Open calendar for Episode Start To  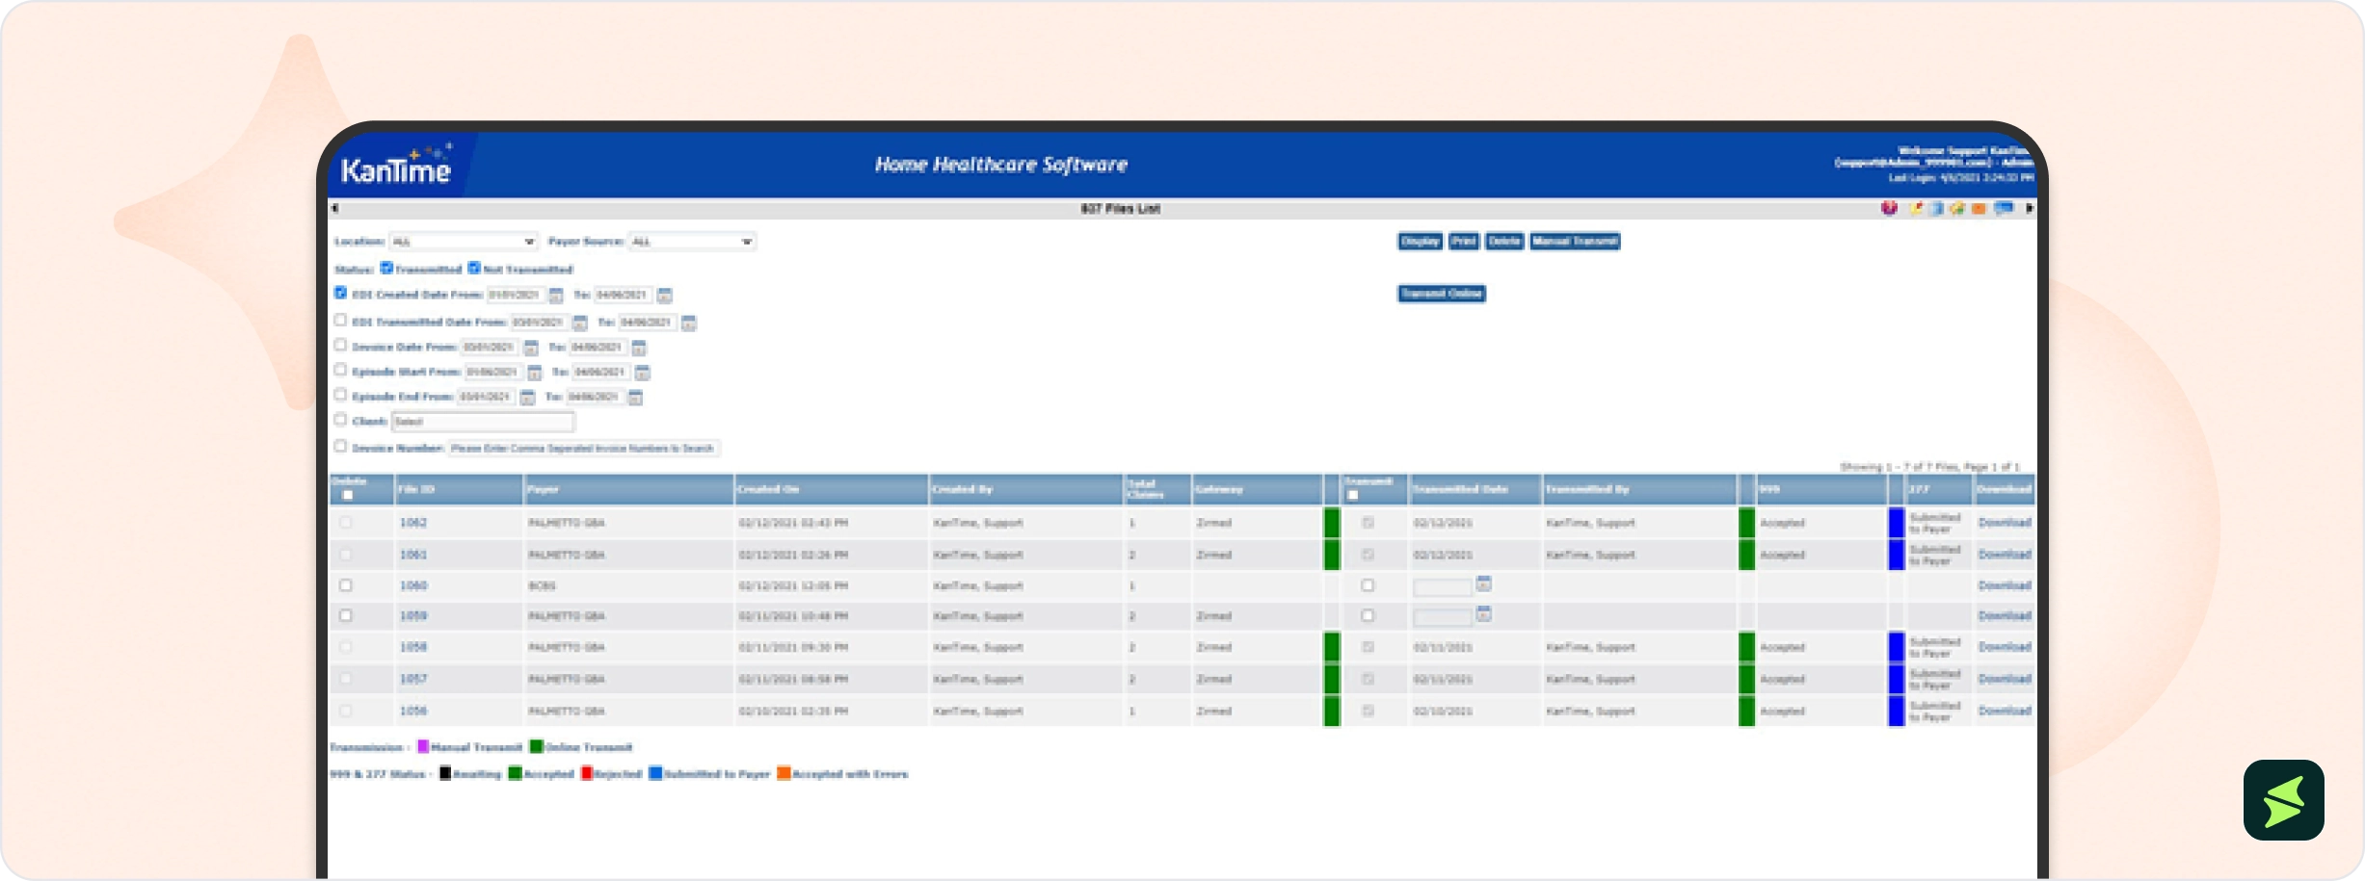coord(643,373)
